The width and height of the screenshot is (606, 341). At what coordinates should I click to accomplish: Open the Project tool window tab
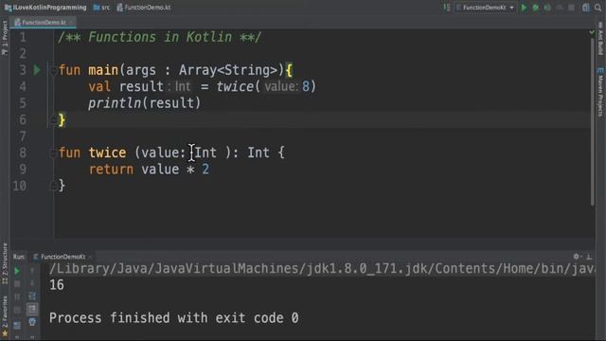tap(5, 38)
